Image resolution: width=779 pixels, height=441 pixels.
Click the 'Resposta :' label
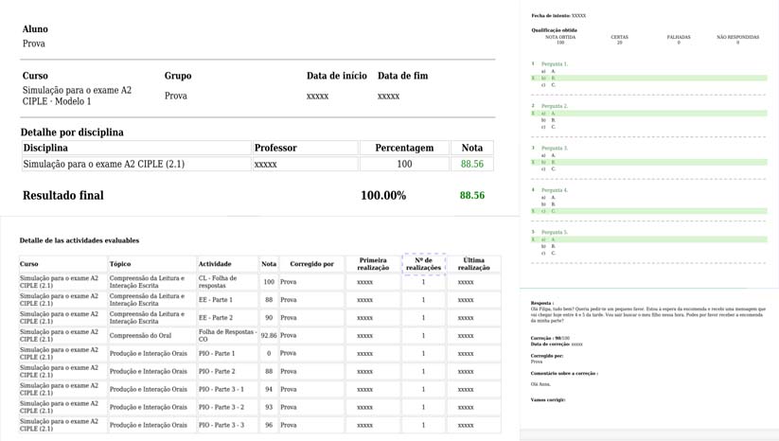542,303
